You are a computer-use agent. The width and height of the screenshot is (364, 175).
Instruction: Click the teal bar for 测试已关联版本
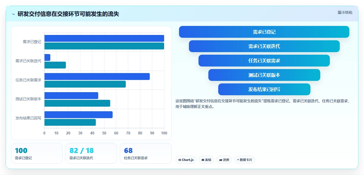tap(77, 103)
